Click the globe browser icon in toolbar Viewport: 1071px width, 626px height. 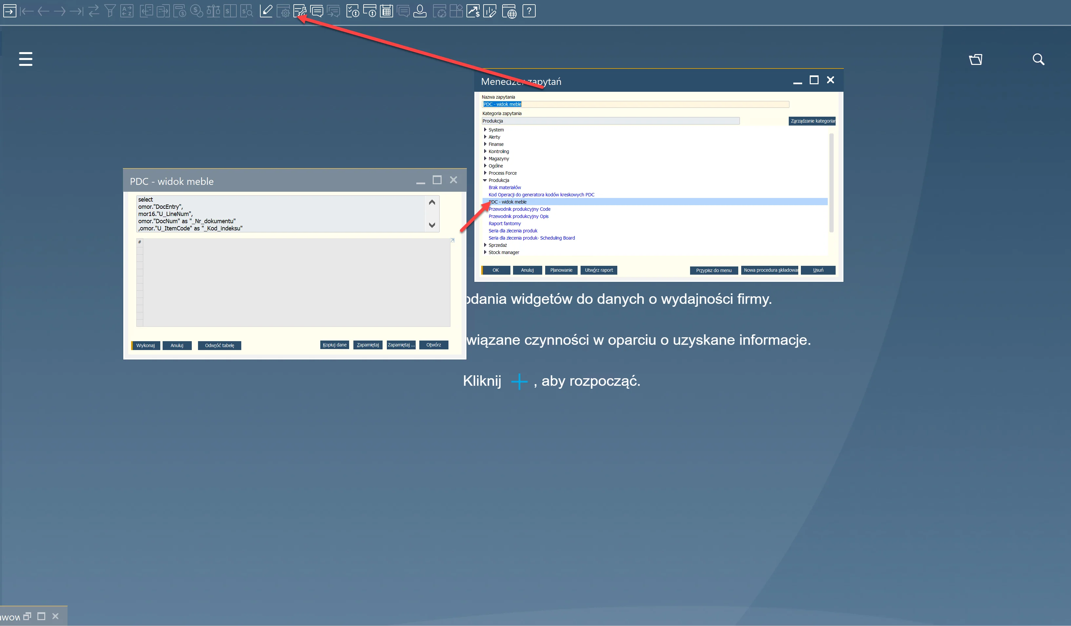click(509, 11)
